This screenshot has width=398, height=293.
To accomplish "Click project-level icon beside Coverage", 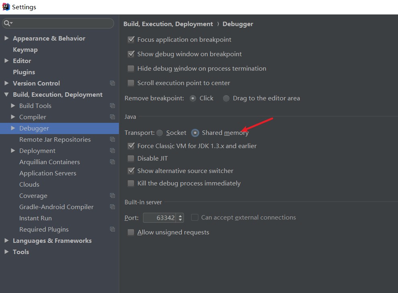I will tap(112, 195).
